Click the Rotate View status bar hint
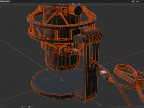Screen dimensions: 144x108 3,107
